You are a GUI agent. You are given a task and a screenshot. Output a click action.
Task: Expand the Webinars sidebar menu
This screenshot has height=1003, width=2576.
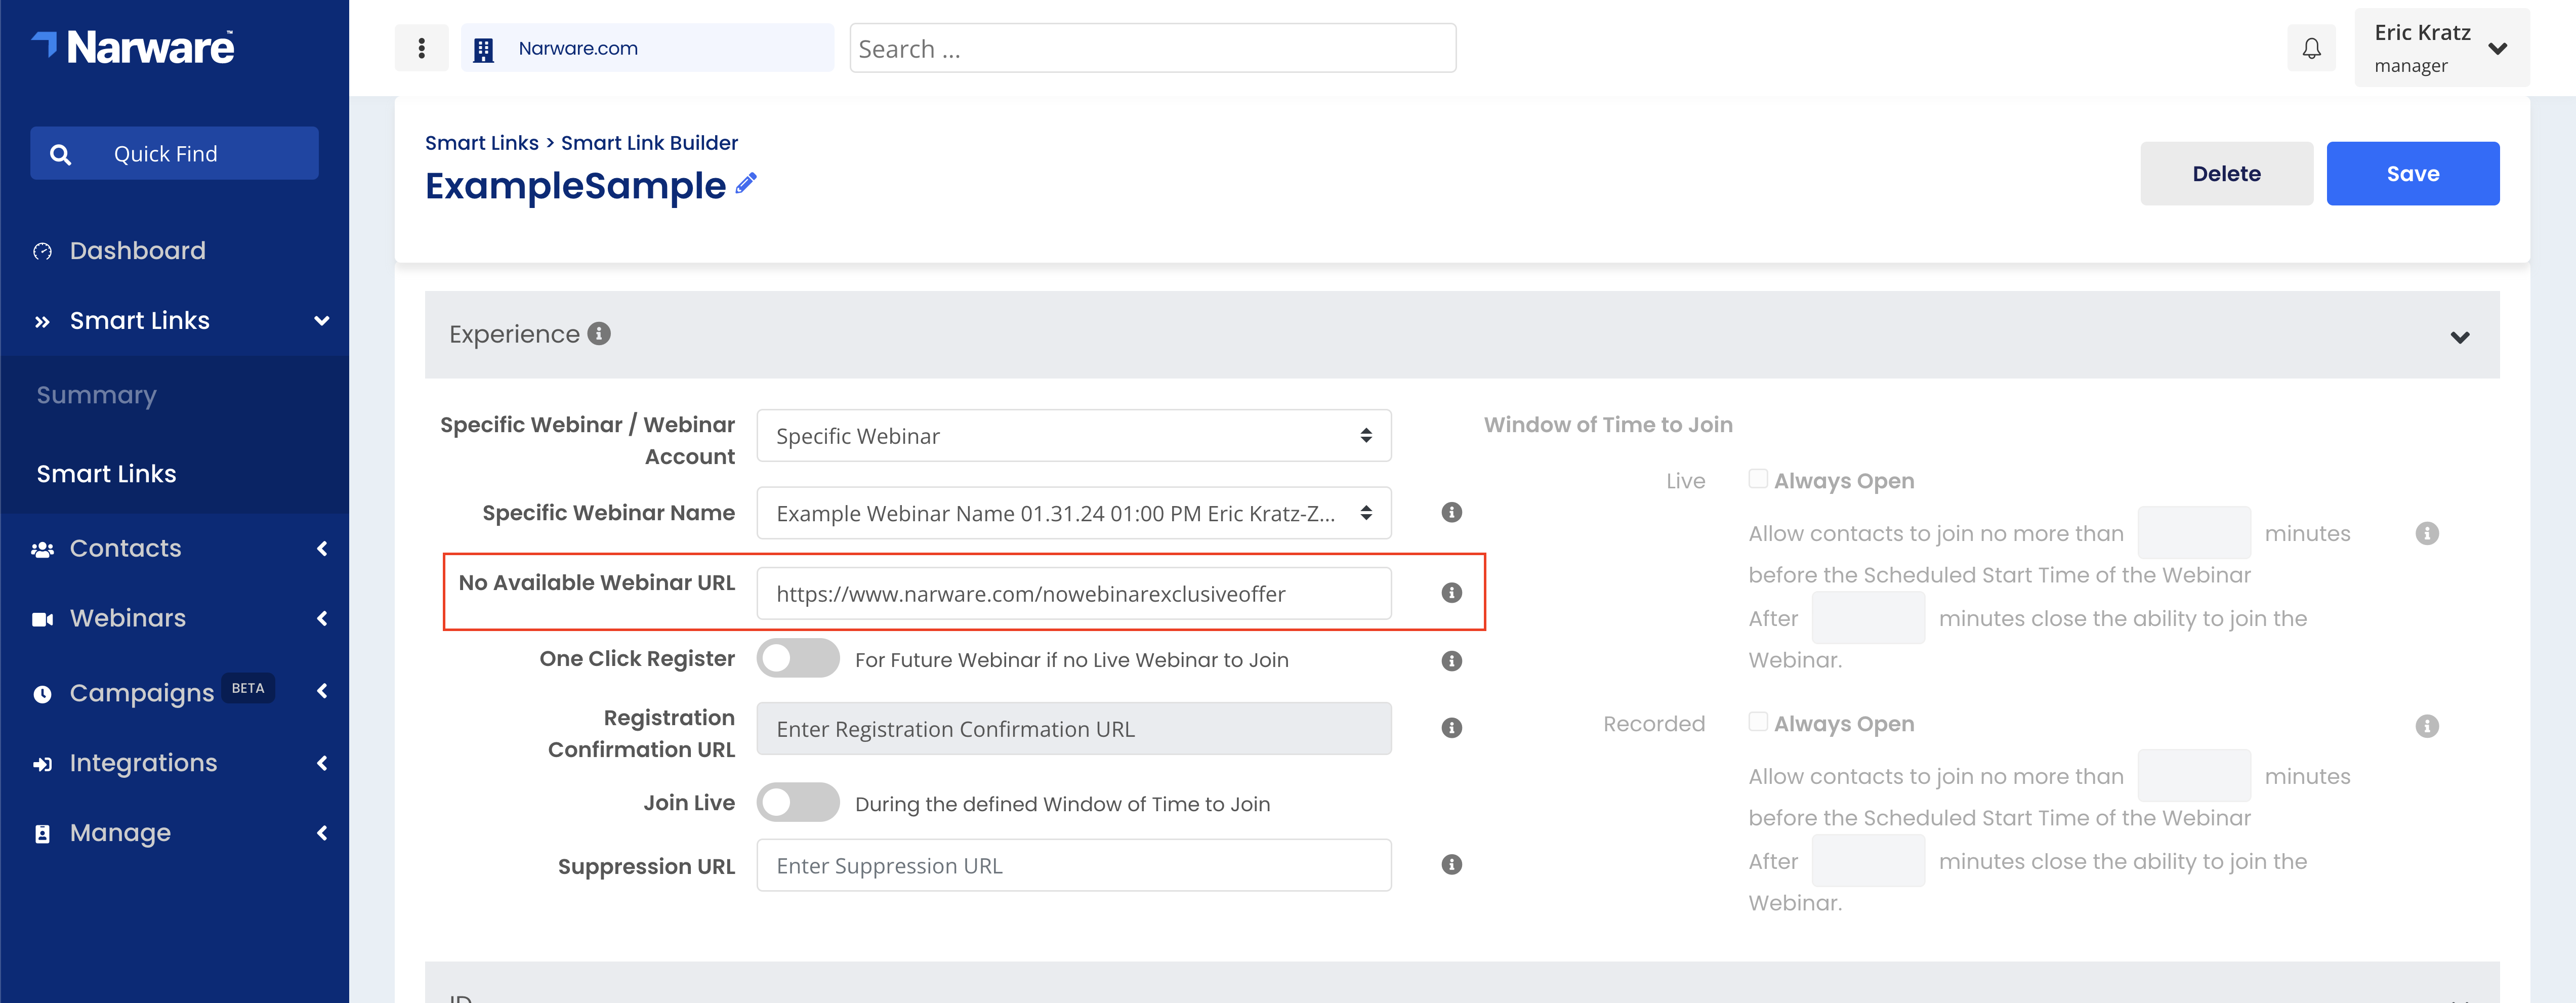[322, 618]
